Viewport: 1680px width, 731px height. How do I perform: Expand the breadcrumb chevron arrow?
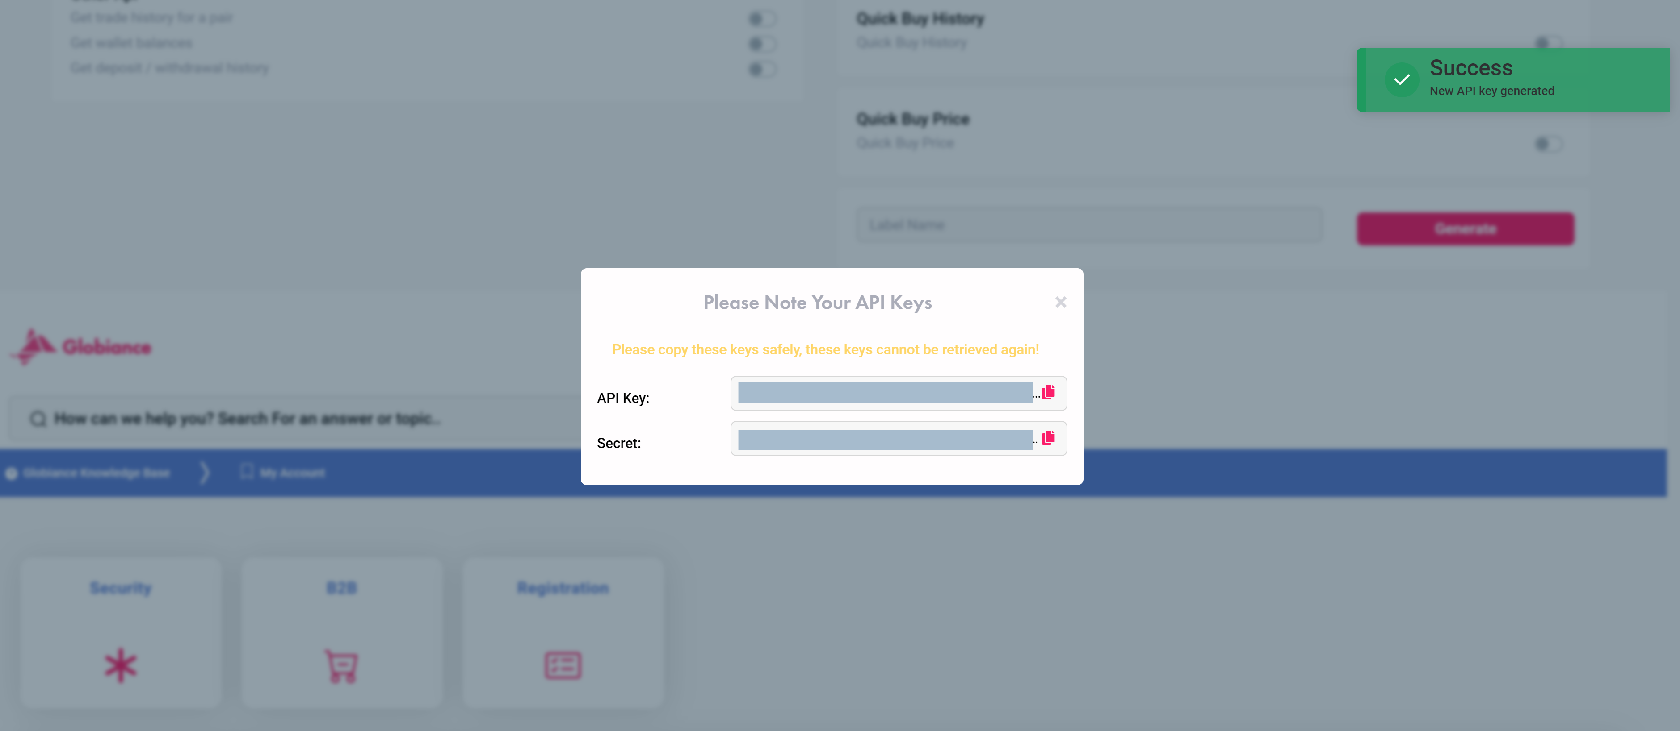tap(205, 472)
